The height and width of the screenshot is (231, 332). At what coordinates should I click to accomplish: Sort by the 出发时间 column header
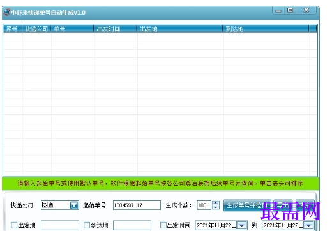click(x=116, y=29)
